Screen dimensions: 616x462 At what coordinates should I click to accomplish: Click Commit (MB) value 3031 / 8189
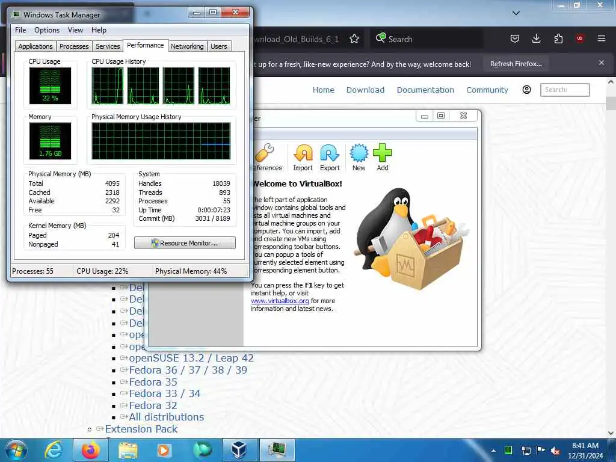pos(212,218)
